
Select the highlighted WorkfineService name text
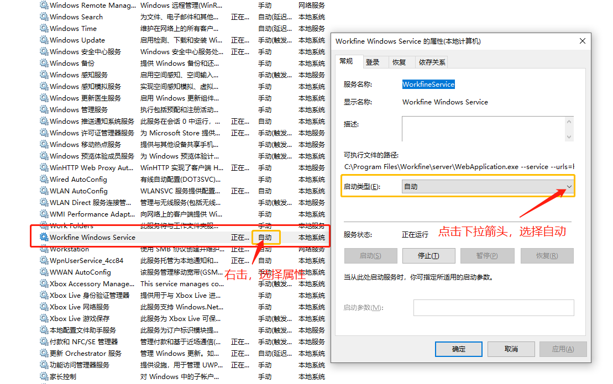[428, 85]
